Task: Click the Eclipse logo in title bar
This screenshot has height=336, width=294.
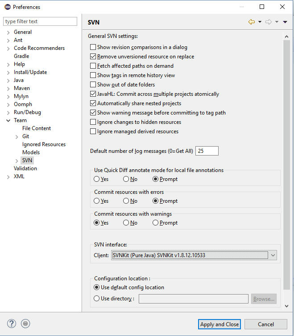Action: pos(8,7)
